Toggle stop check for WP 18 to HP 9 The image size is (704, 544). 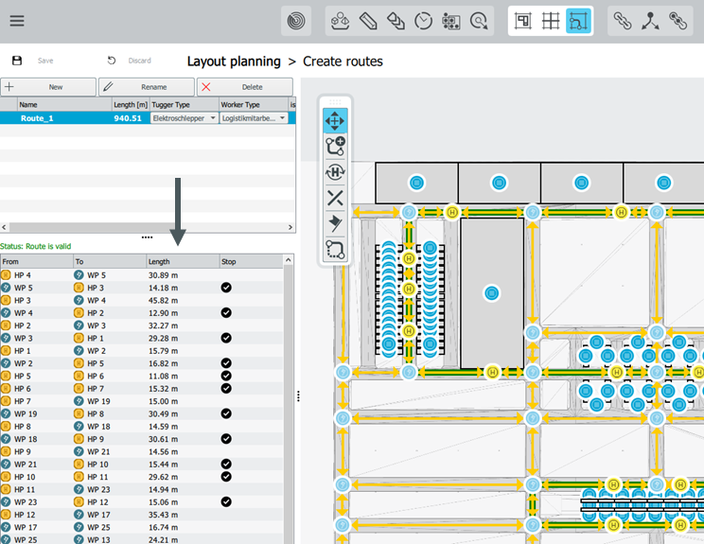click(x=226, y=439)
